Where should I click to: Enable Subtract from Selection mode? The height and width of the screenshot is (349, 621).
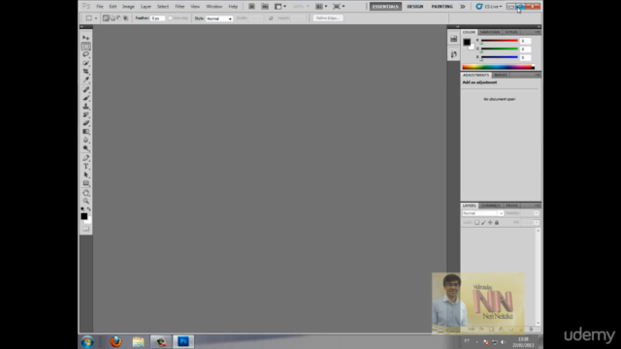(x=118, y=18)
